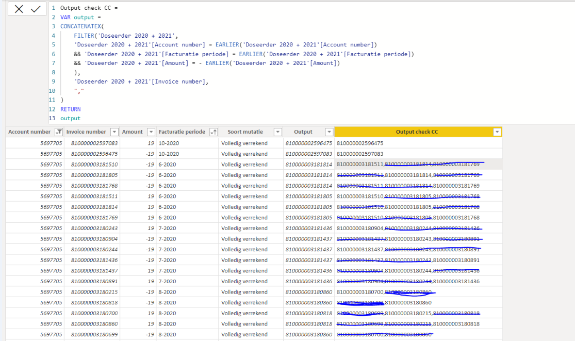The width and height of the screenshot is (575, 341).
Task: Cancel the formula edit with X
Action: point(19,9)
